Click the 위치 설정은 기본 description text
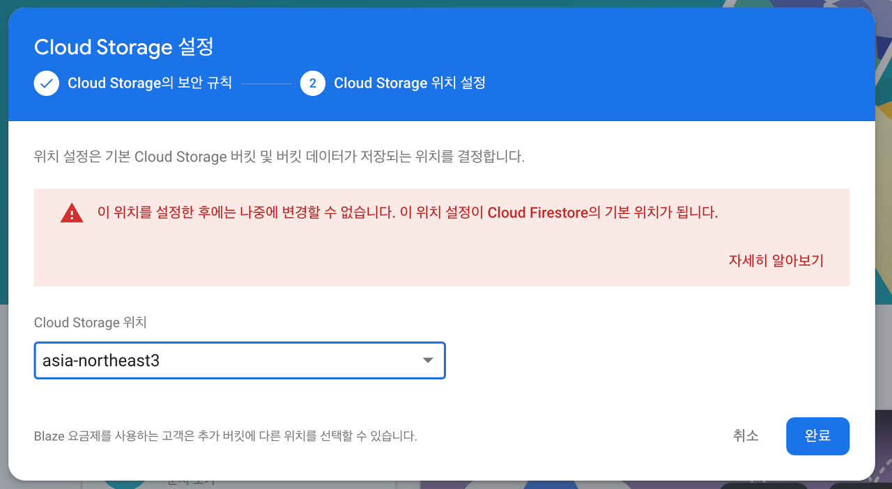Screen dimensions: 892x489 (279, 157)
